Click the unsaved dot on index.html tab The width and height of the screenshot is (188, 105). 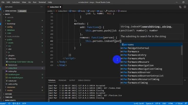60,7
